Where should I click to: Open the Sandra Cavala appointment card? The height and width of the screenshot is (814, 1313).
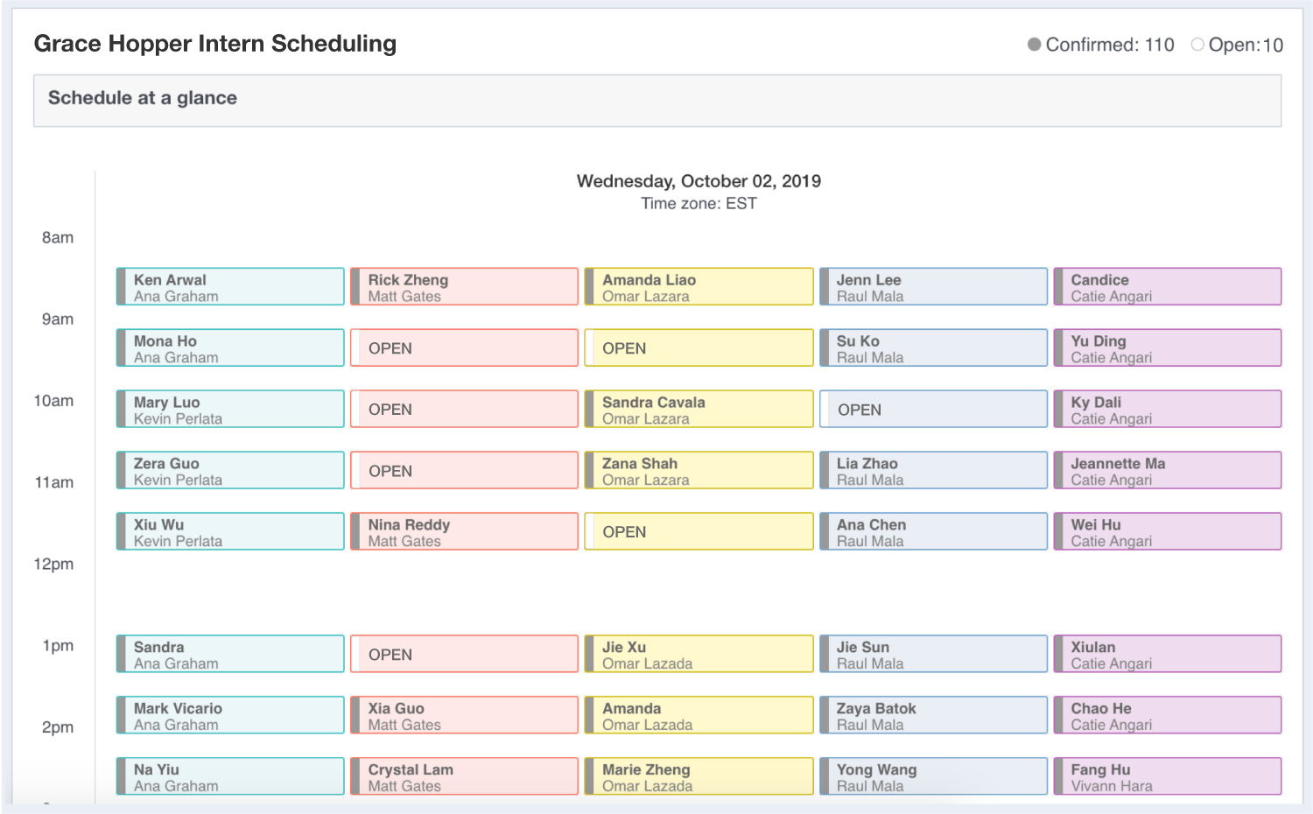[699, 409]
